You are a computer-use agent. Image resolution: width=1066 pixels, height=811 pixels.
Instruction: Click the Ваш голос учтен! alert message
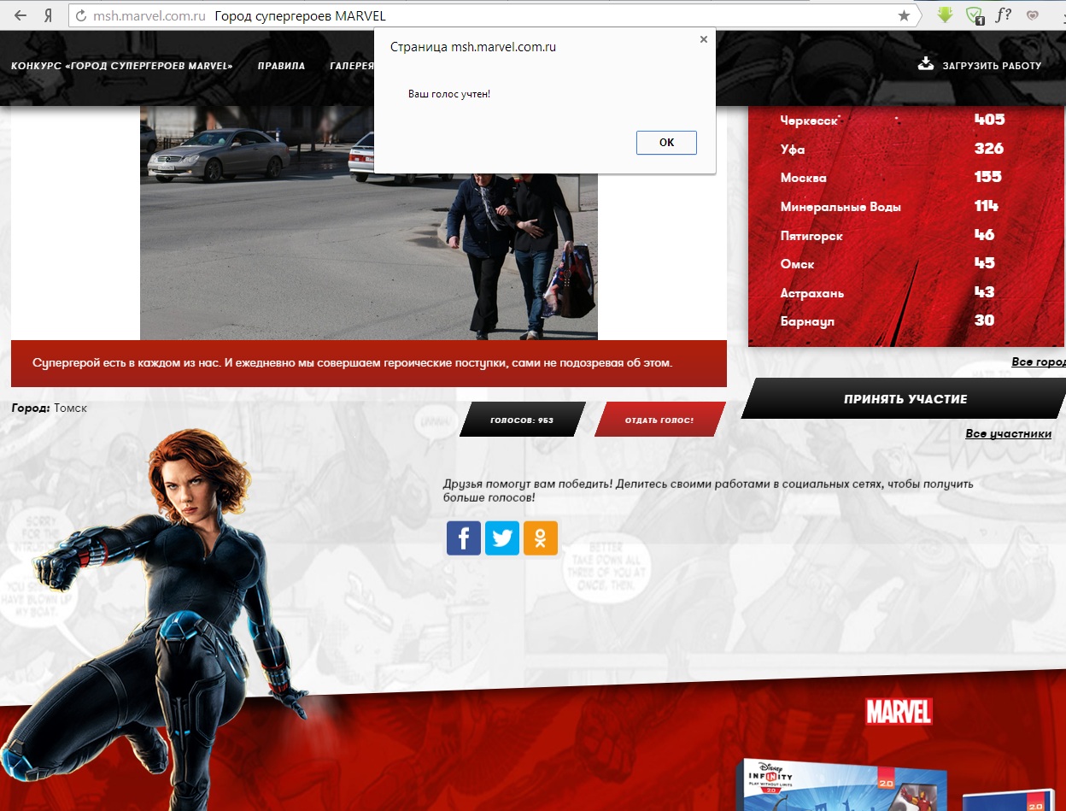449,93
